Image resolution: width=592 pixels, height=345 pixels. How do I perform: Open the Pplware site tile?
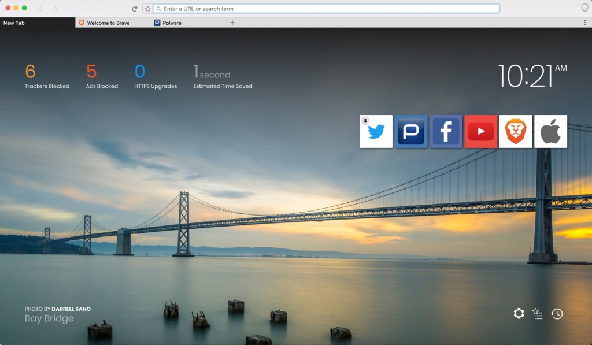click(411, 131)
